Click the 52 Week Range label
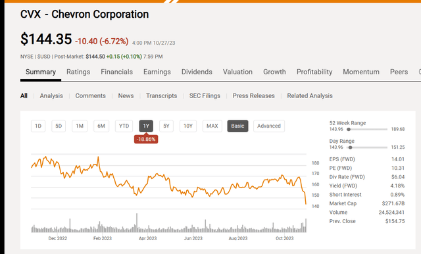 pos(347,123)
